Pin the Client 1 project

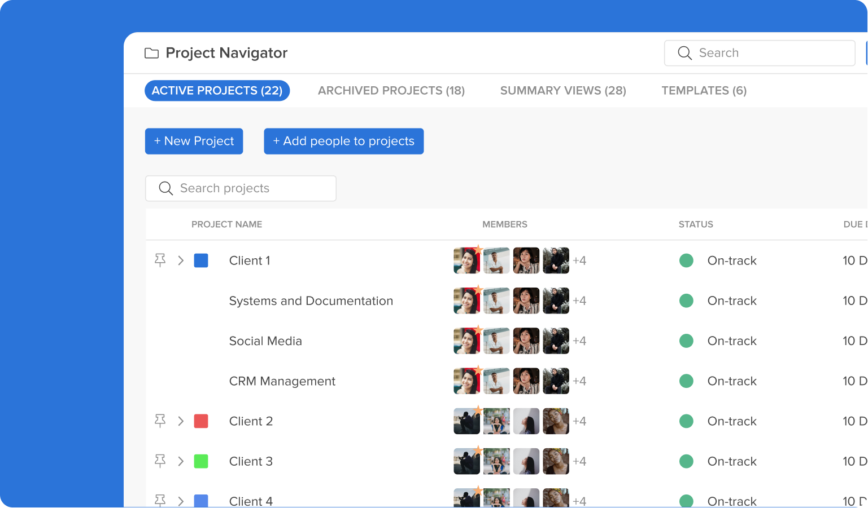pyautogui.click(x=160, y=260)
